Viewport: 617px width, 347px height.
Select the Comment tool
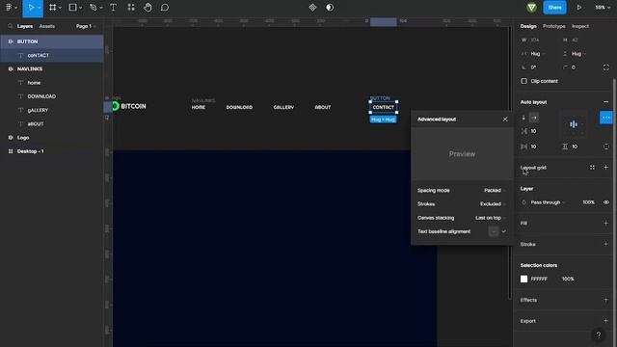(165, 8)
